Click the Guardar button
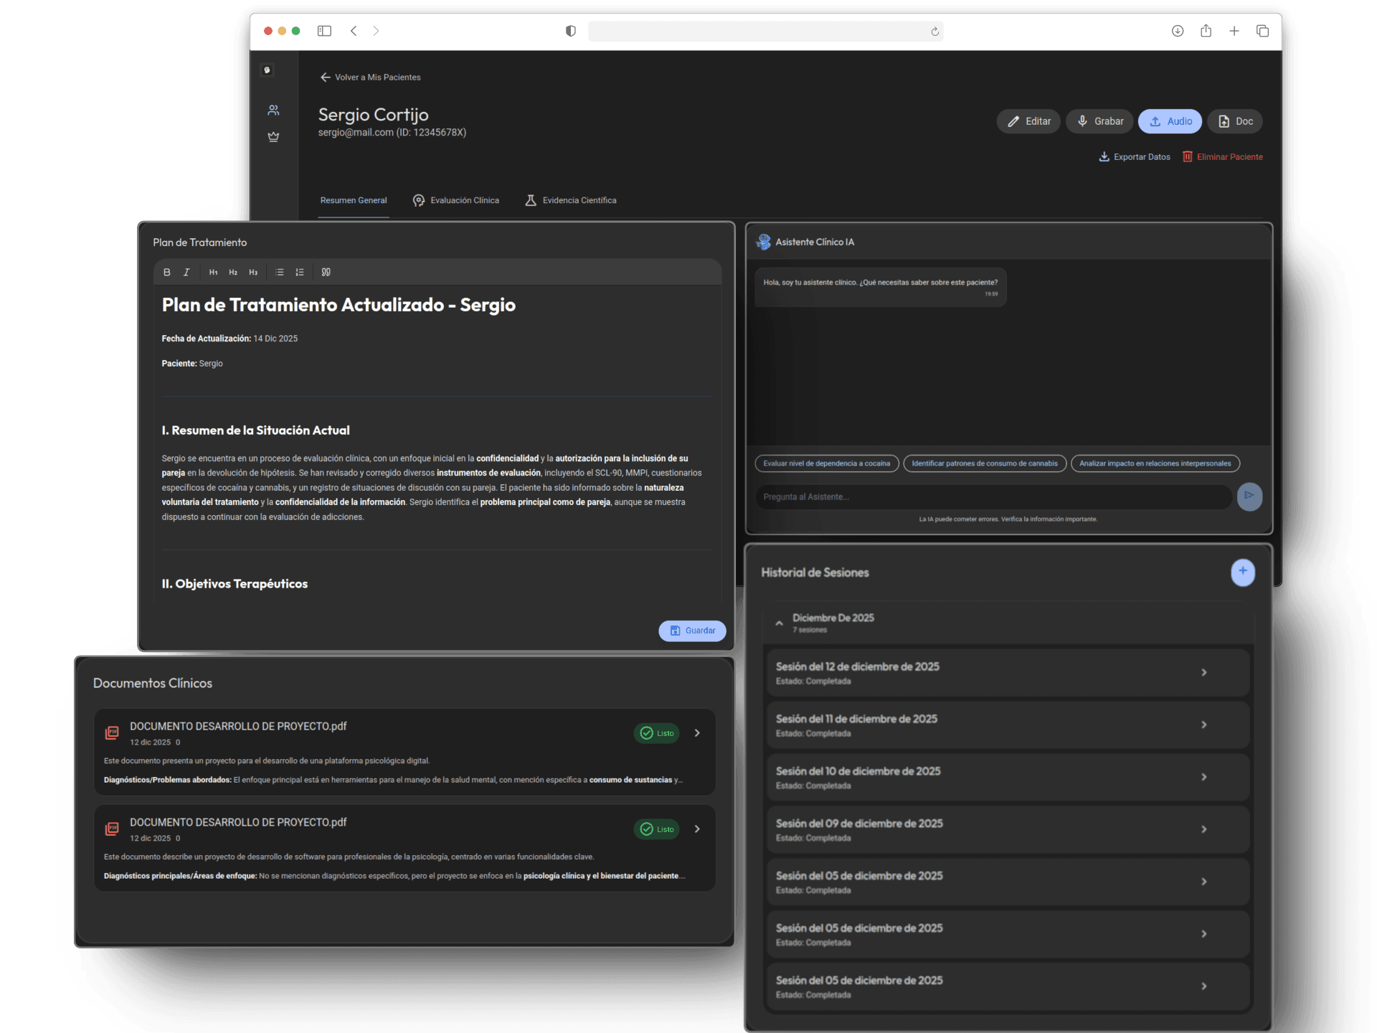This screenshot has width=1377, height=1033. pos(692,631)
